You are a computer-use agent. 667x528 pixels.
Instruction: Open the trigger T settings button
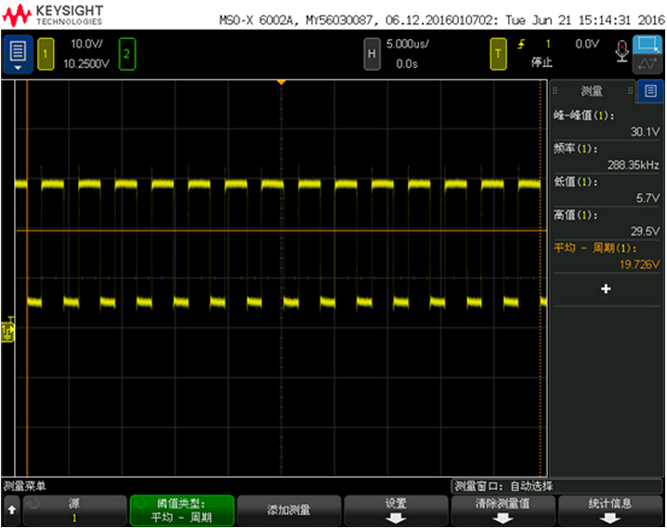[x=498, y=54]
